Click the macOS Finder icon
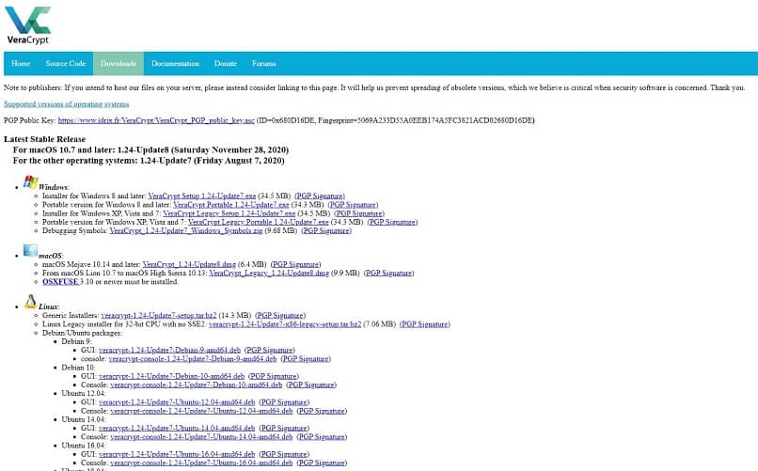 click(30, 251)
